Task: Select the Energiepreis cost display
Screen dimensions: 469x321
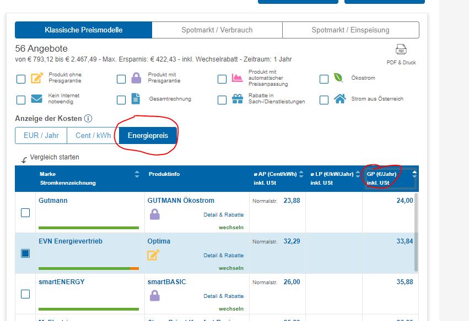Action: (x=148, y=135)
